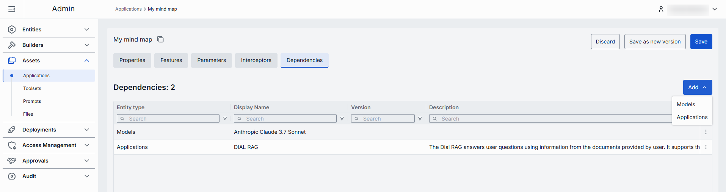Open filter for Display Name column
This screenshot has height=192, width=726.
coord(342,119)
